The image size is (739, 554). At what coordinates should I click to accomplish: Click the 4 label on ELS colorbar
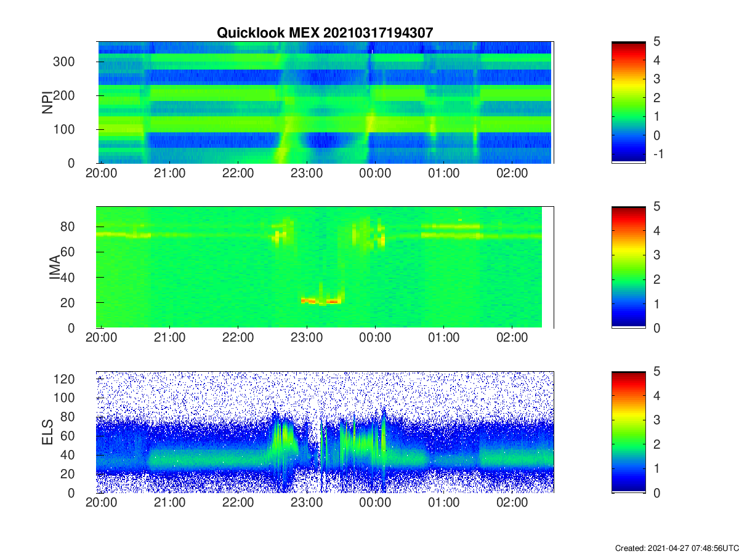tap(656, 396)
